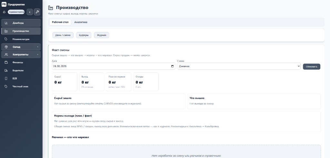Viewport: 330px width, 158px height.
Task: Click the Производство factory sidebar icon
Action: pos(6,31)
